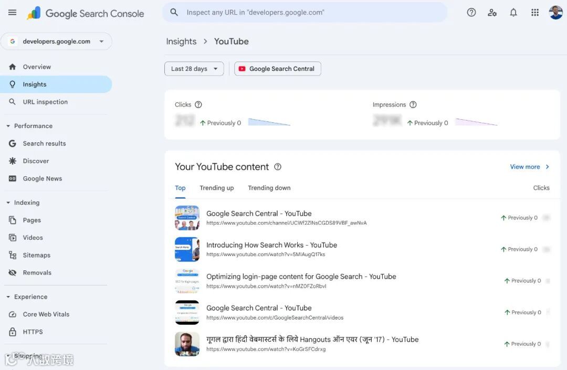567x370 pixels.
Task: Click the Google Search Central filter chip
Action: pyautogui.click(x=277, y=69)
